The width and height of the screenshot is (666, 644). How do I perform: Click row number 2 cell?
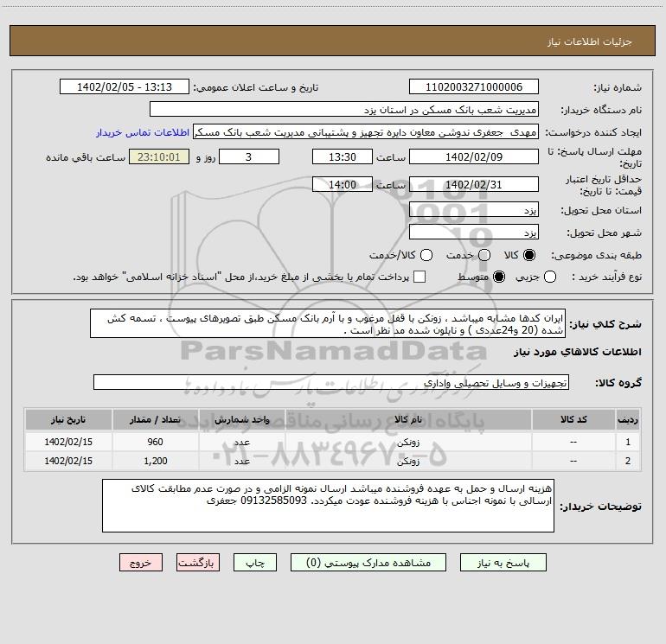[x=628, y=461]
